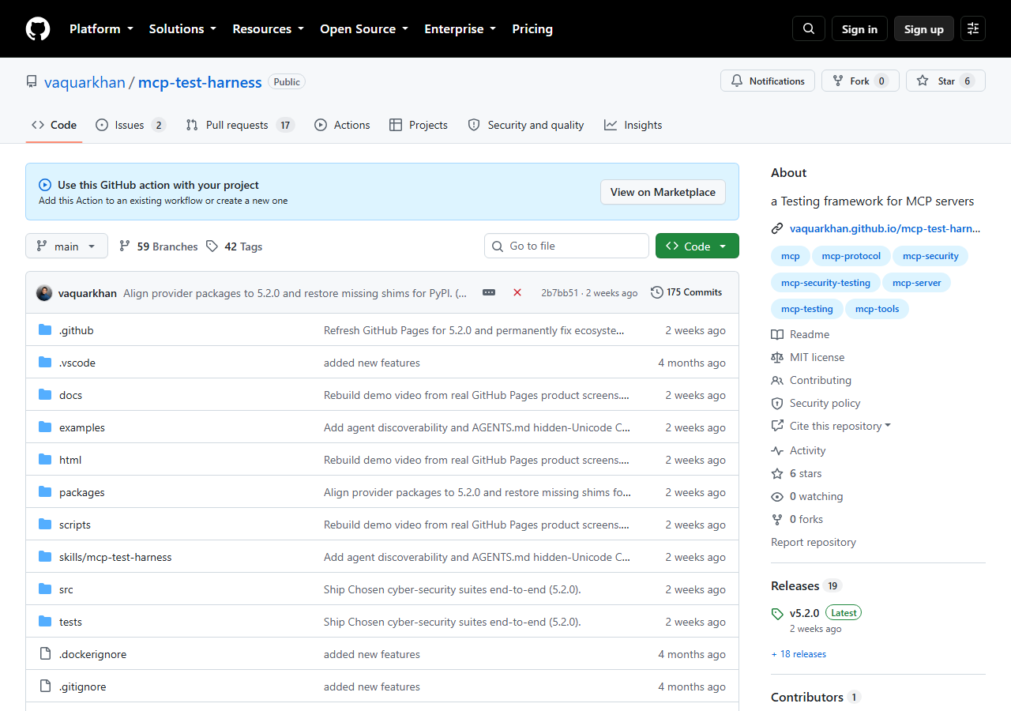Open the appearance settings icon button
Viewport: 1011px width, 711px height.
click(x=973, y=29)
